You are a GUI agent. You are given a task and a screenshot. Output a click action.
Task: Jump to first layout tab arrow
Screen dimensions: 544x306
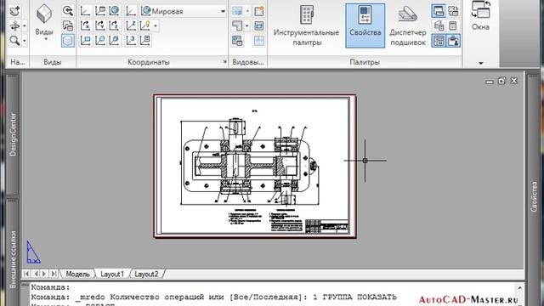point(26,274)
